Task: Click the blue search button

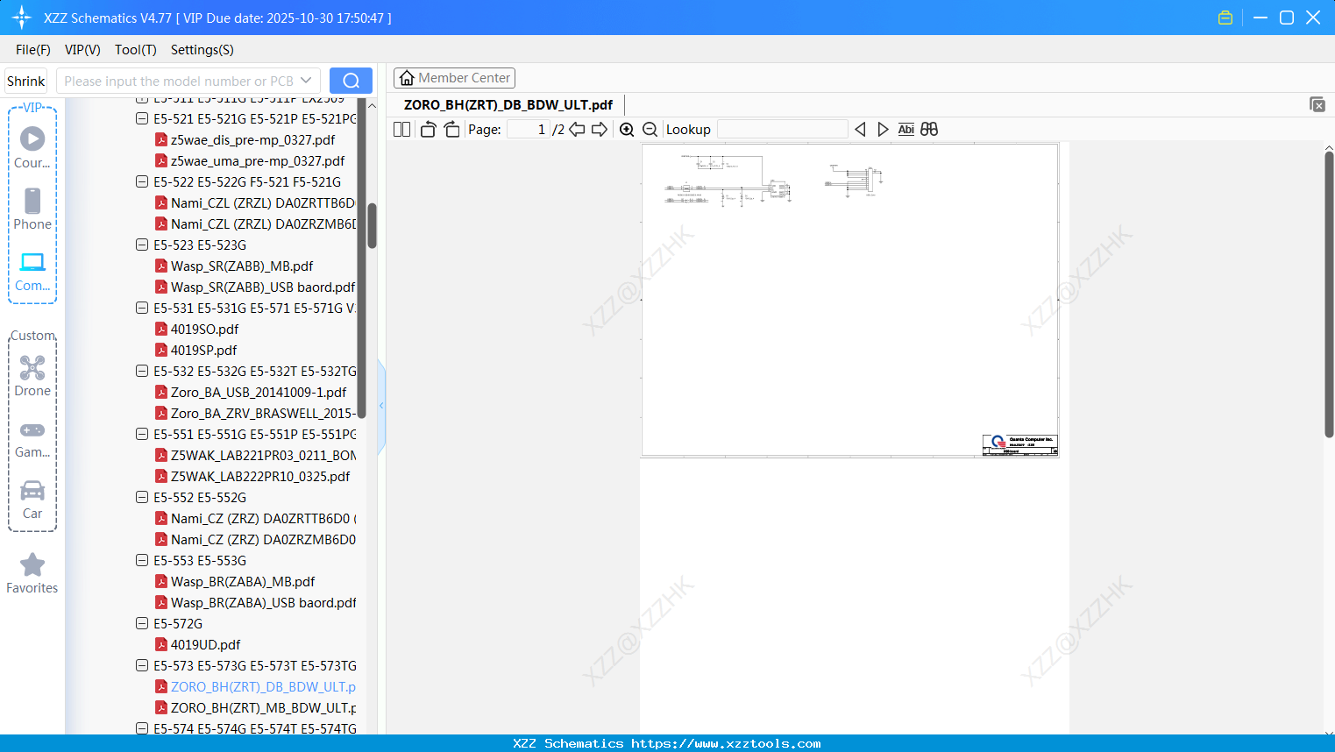Action: [351, 81]
